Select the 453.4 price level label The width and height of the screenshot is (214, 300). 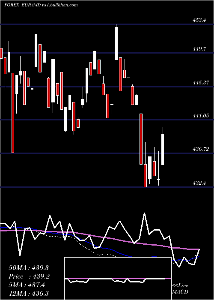199,20
